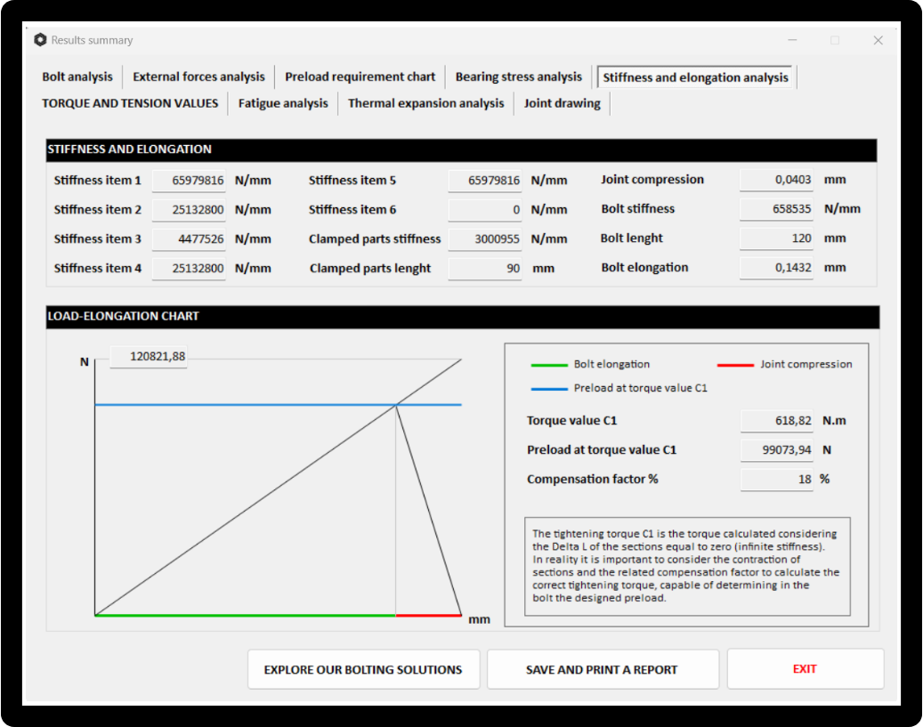This screenshot has width=923, height=727.
Task: Click the Joint compression value field
Action: coord(776,180)
